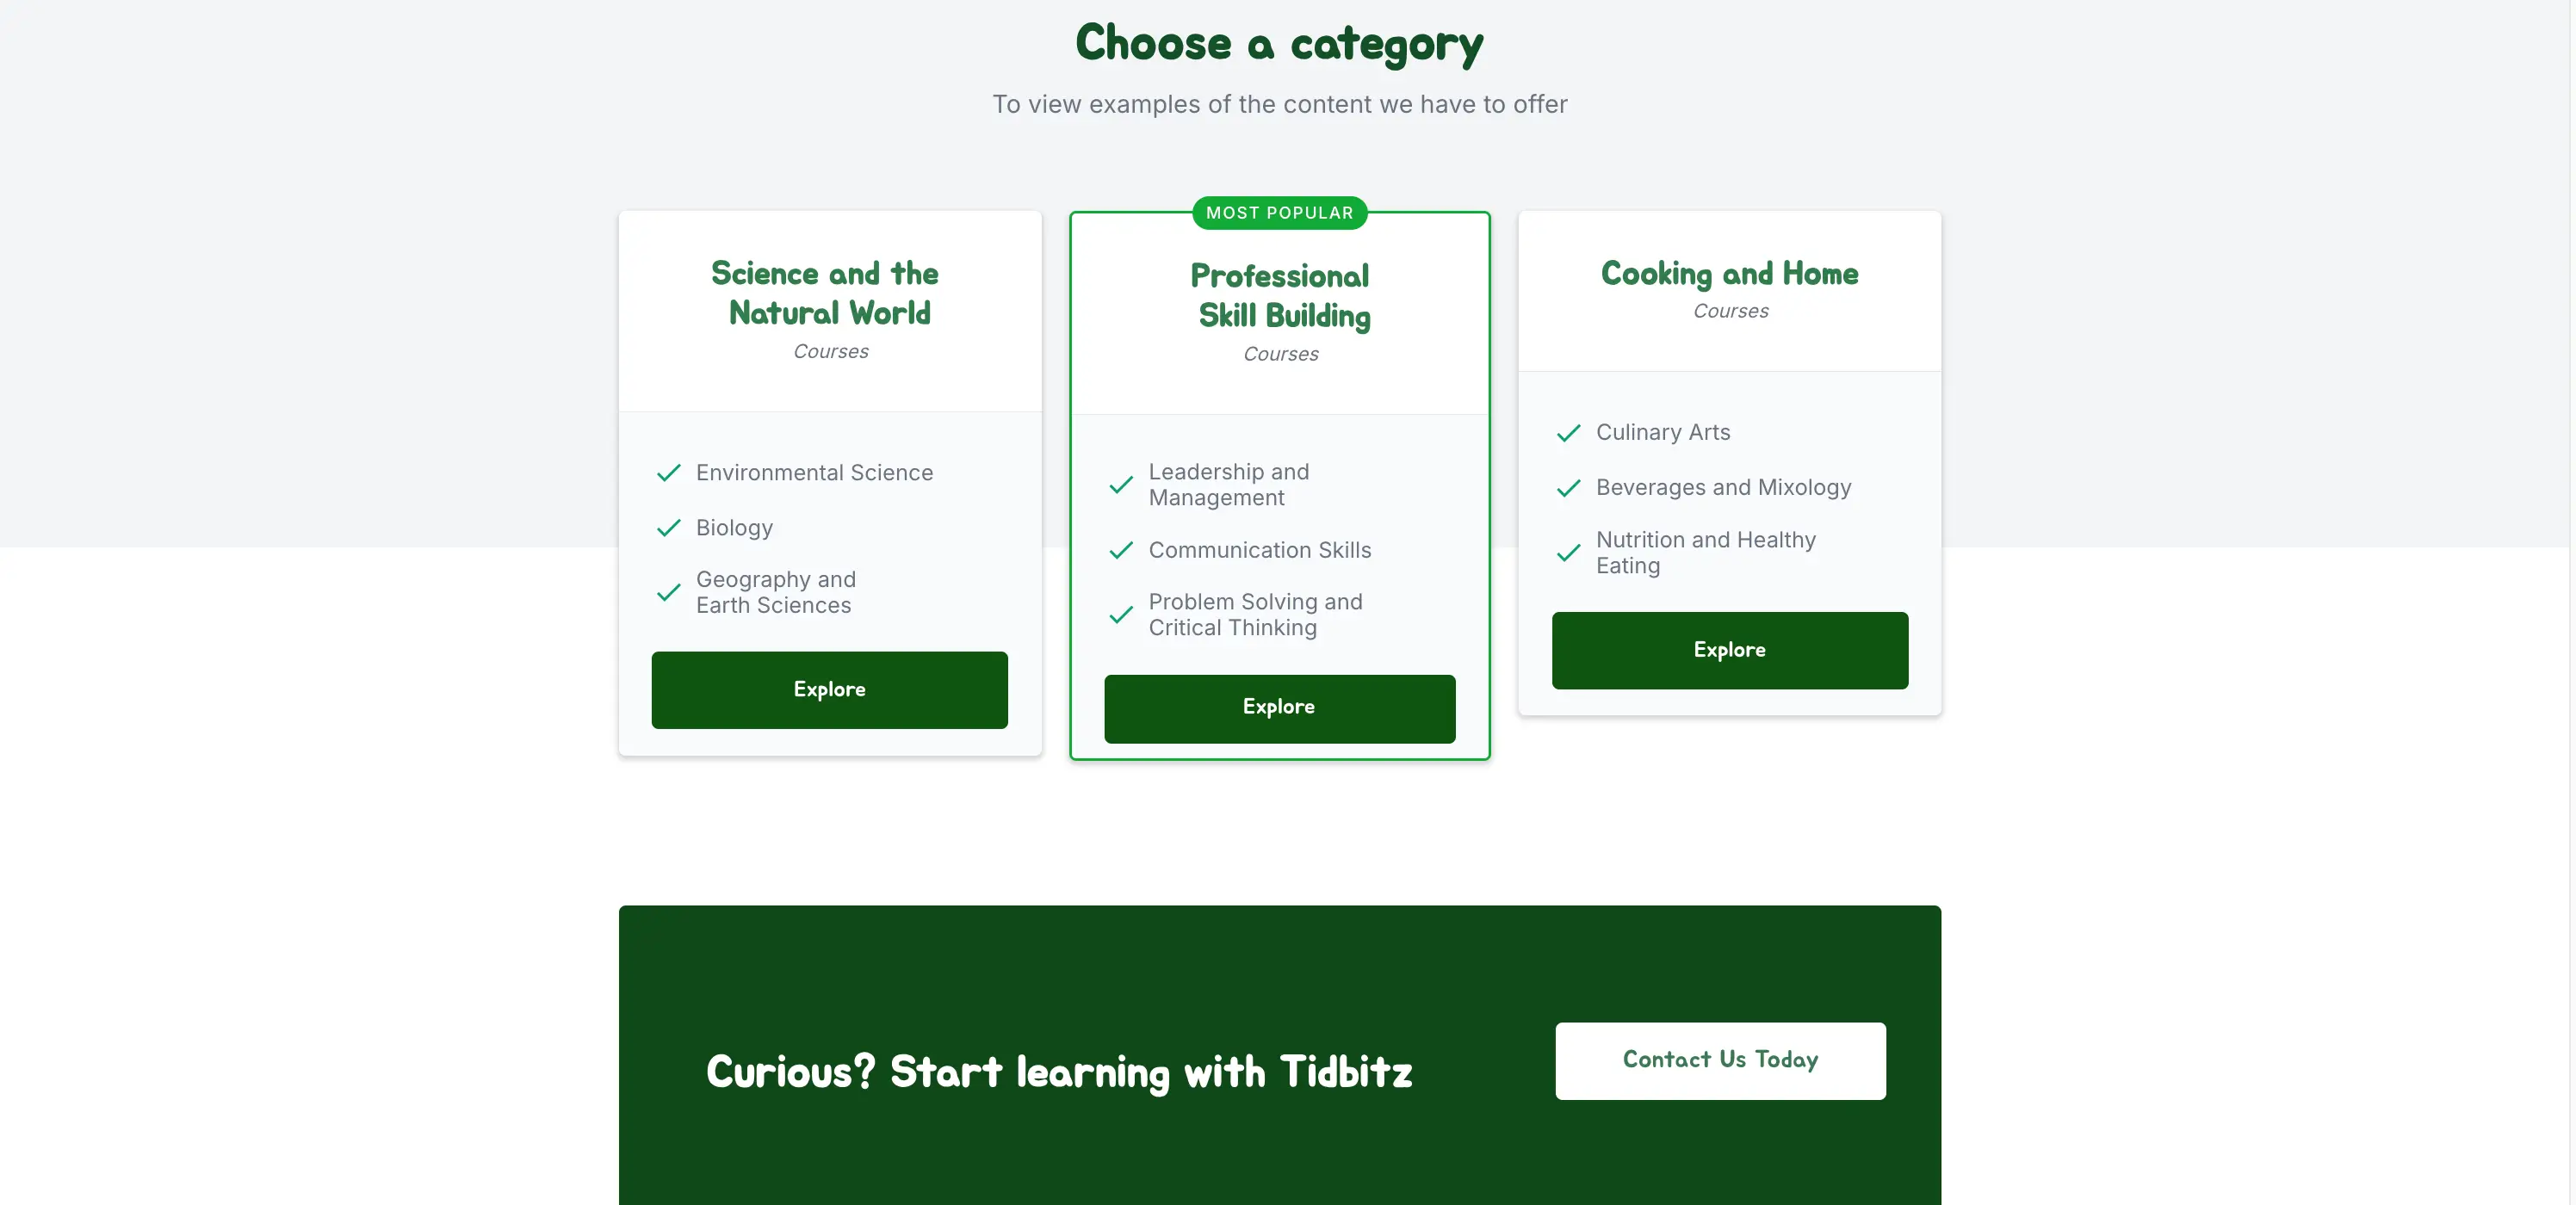The height and width of the screenshot is (1205, 2576).
Task: Click the checkmark beside Communication Skills
Action: click(1121, 550)
